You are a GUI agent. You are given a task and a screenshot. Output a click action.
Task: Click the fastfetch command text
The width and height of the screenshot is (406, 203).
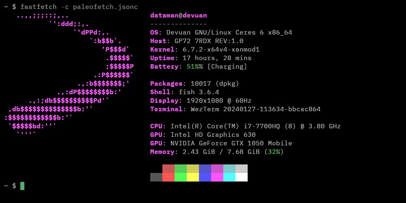[37, 7]
